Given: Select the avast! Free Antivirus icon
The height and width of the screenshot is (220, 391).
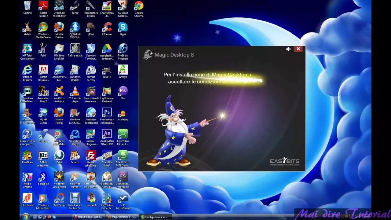Looking at the screenshot, I should [x=59, y=94].
